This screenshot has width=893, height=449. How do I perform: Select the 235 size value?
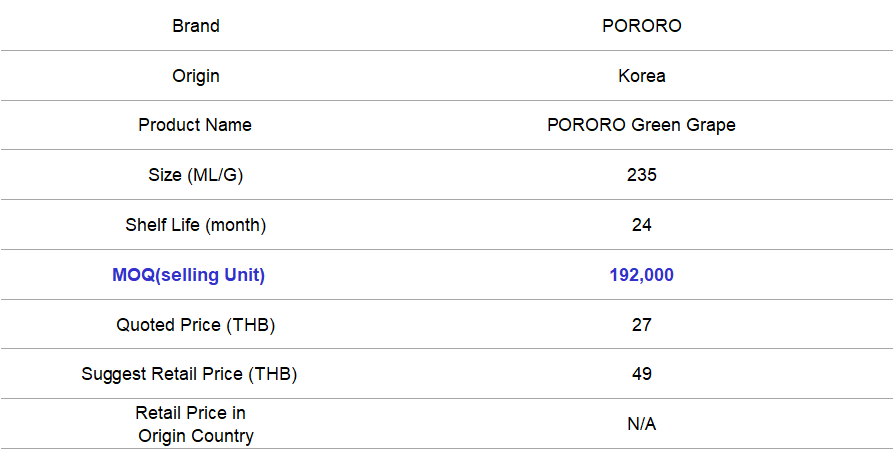(642, 175)
